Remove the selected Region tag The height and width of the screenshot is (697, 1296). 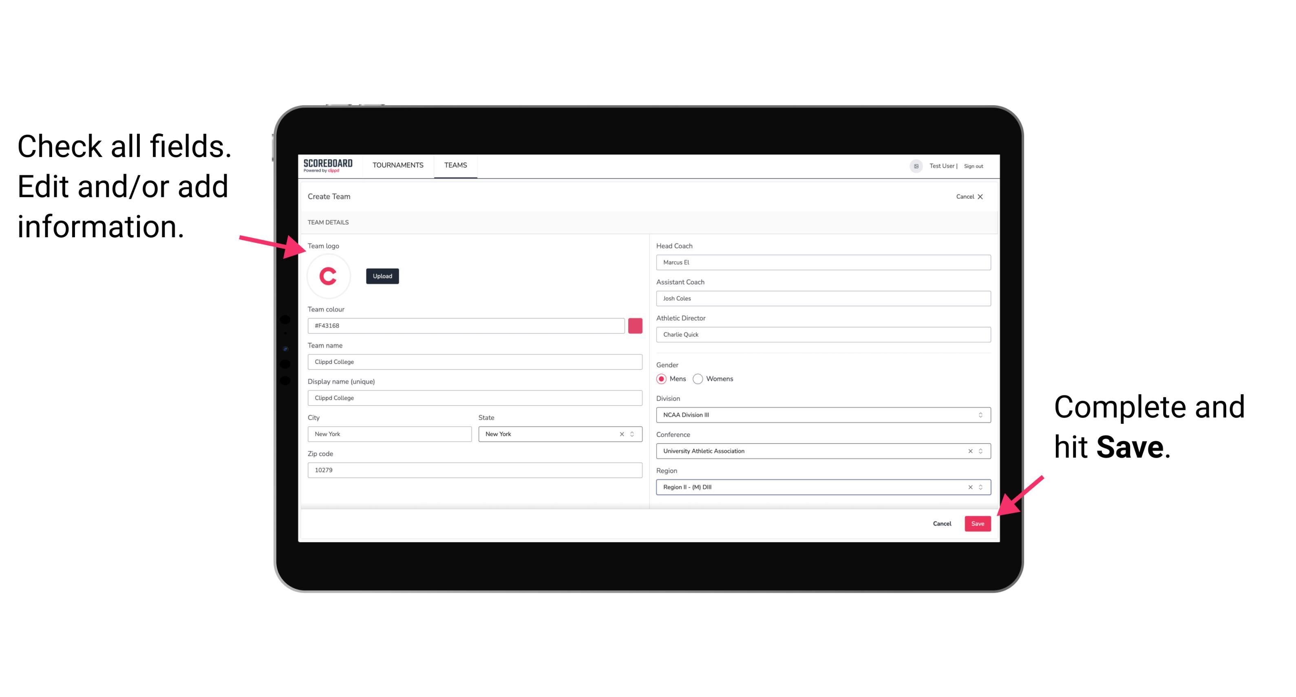pyautogui.click(x=968, y=487)
